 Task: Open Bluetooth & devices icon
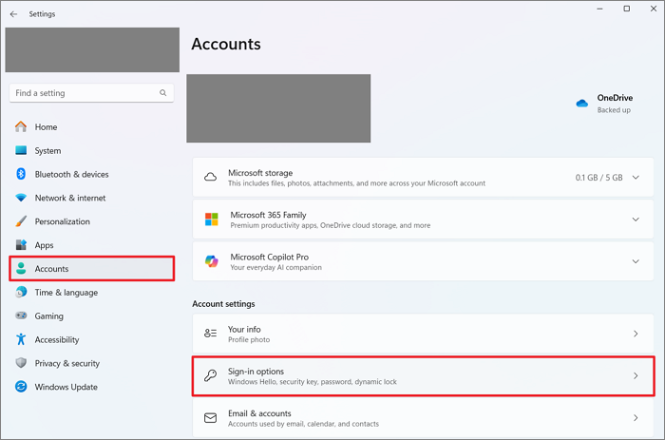(21, 175)
